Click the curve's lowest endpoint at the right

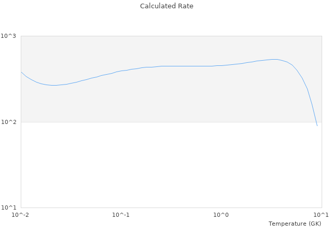tap(317, 126)
